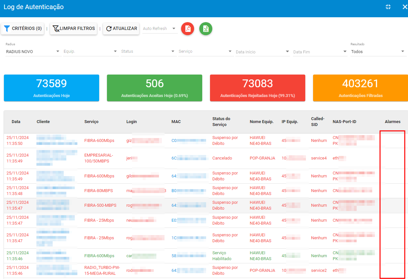Open the Auto Refresh dropdown

pos(160,29)
